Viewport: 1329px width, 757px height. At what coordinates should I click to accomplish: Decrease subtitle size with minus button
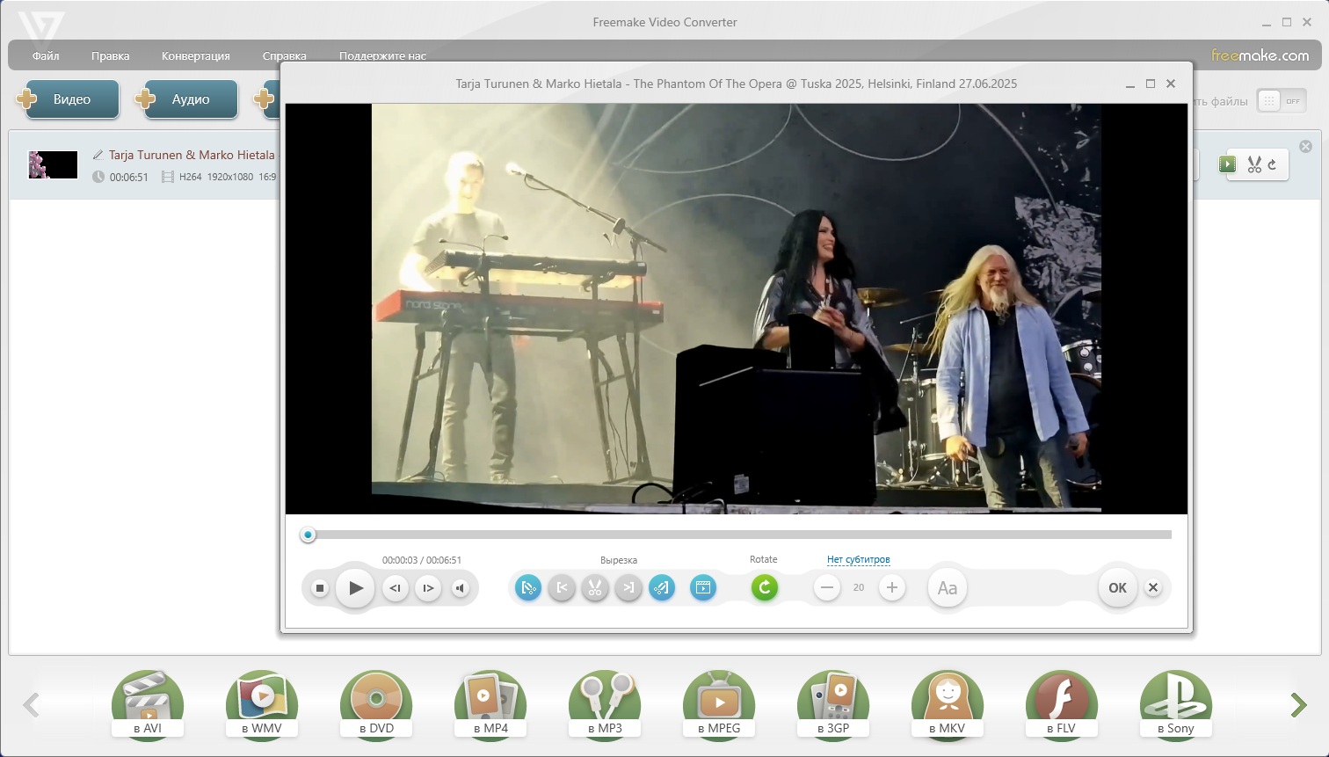(x=827, y=587)
